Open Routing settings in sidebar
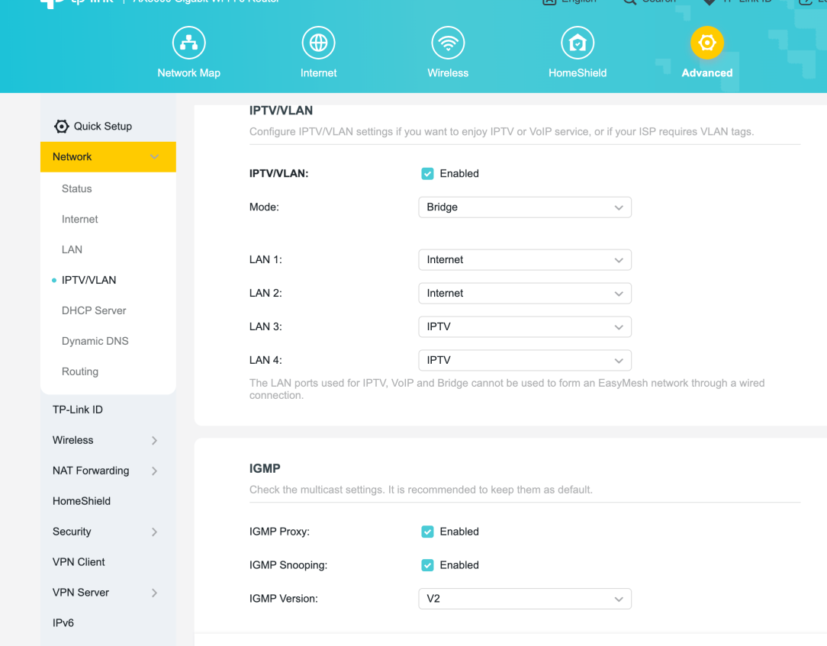The image size is (827, 646). click(x=79, y=371)
